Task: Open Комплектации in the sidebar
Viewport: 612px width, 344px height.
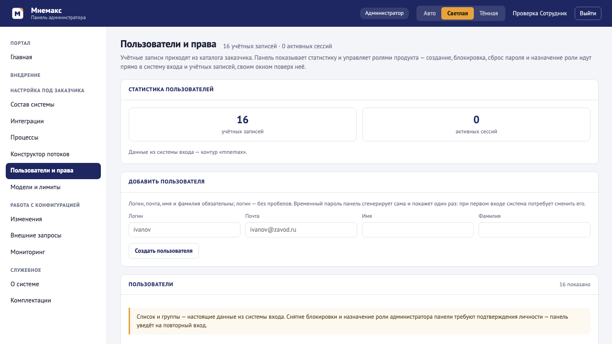Action: 53,301
